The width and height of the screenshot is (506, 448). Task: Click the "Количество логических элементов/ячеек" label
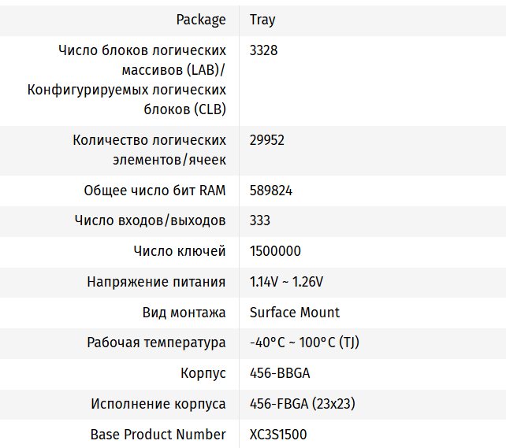[149, 150]
